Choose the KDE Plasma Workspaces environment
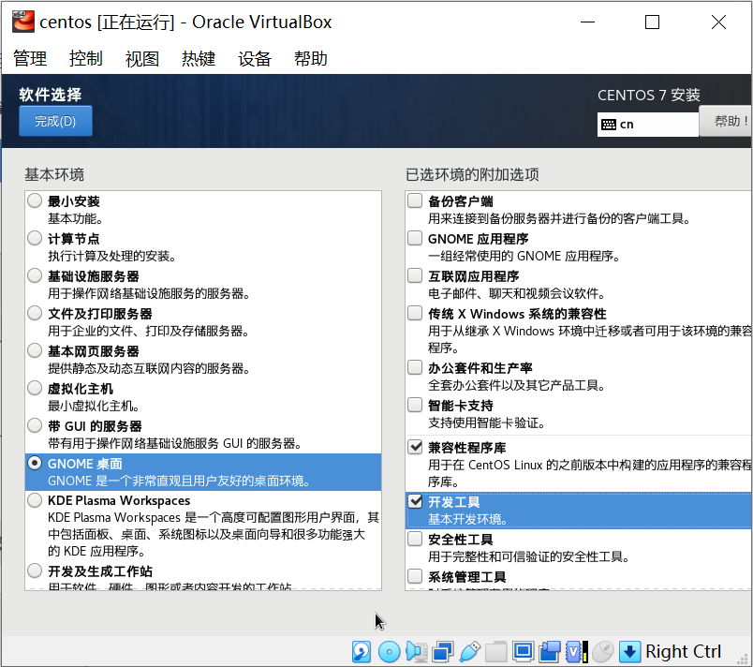Viewport: 753px width, 667px height. (35, 500)
